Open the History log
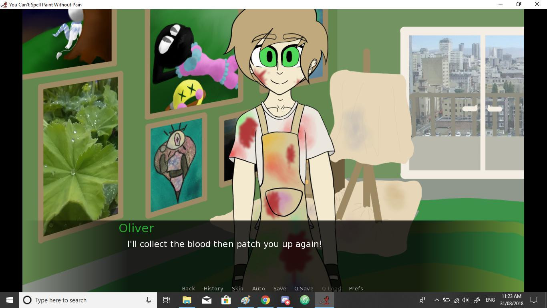547x308 pixels. coord(213,288)
